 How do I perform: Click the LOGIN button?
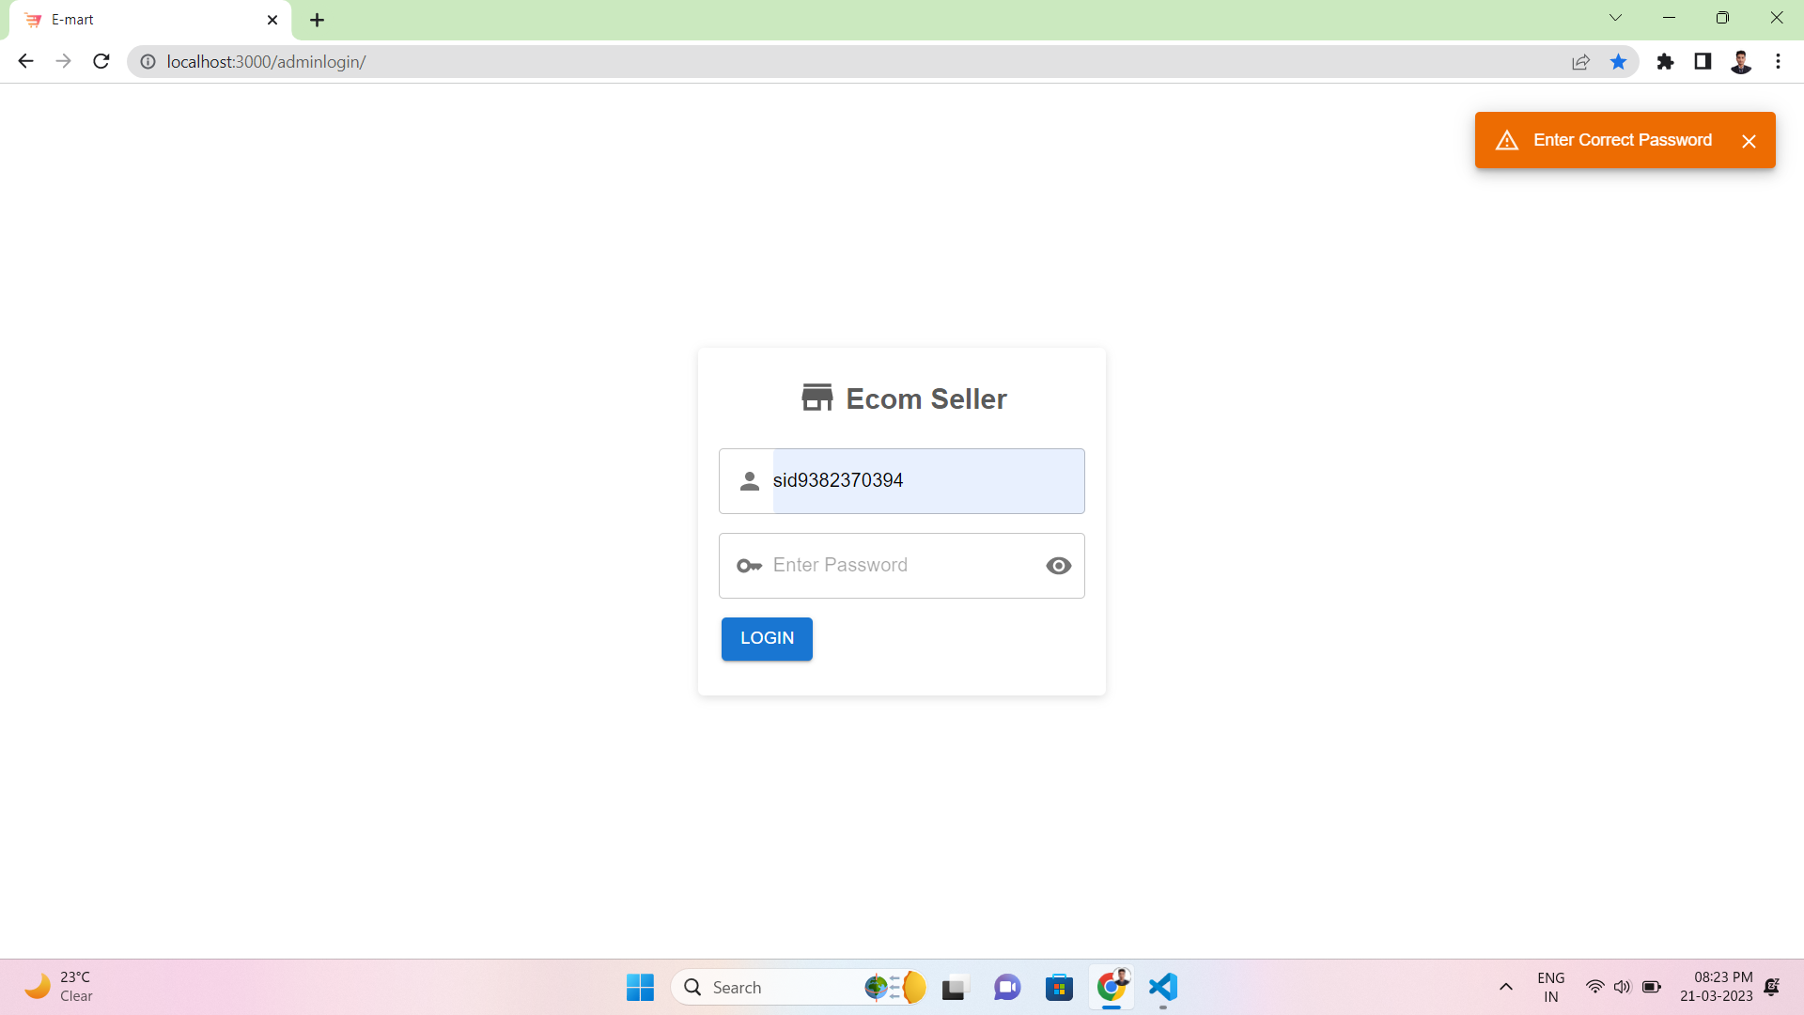point(766,638)
